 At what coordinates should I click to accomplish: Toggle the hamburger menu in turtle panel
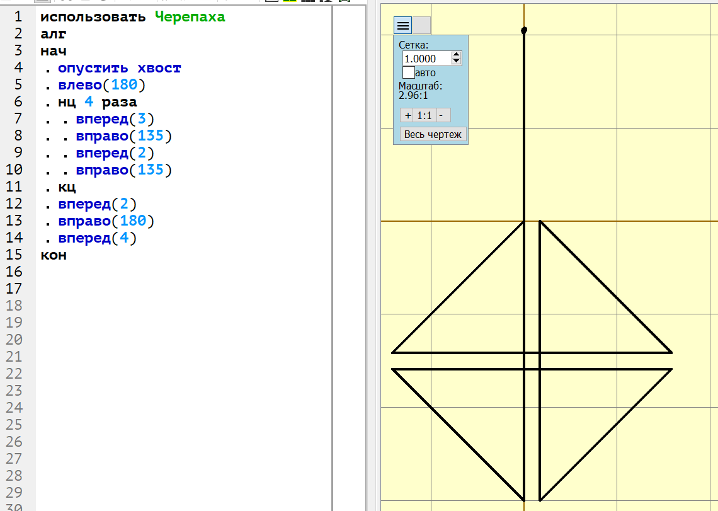(x=403, y=25)
